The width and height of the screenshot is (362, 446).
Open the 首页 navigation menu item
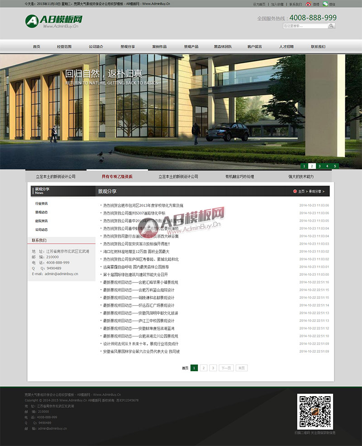(37, 47)
